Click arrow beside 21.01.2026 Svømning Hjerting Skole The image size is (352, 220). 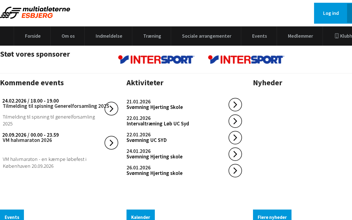[x=235, y=105]
